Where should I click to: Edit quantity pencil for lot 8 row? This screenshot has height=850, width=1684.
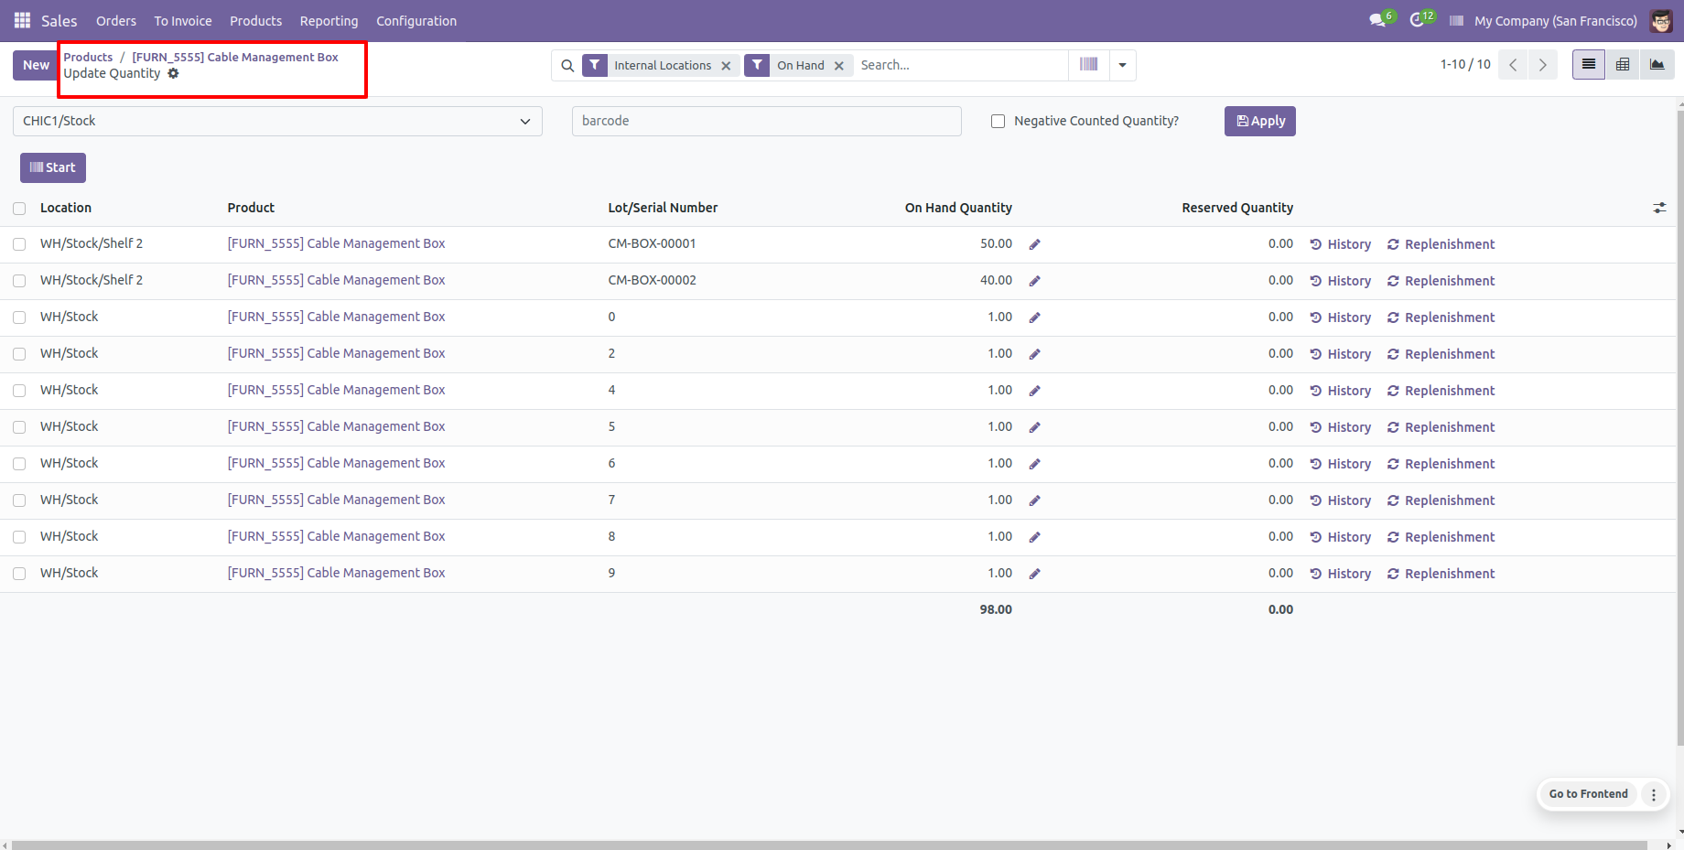[x=1034, y=537]
